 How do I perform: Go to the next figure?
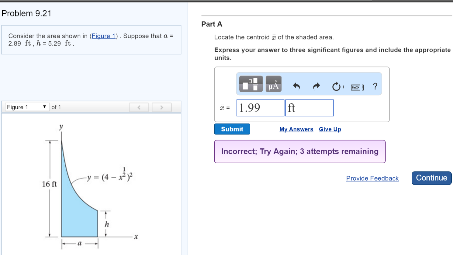point(161,107)
